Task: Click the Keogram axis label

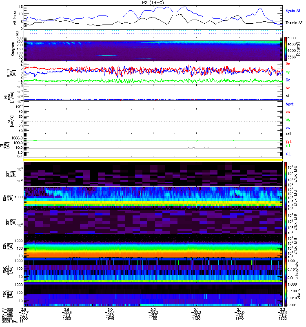Action: coord(13,49)
